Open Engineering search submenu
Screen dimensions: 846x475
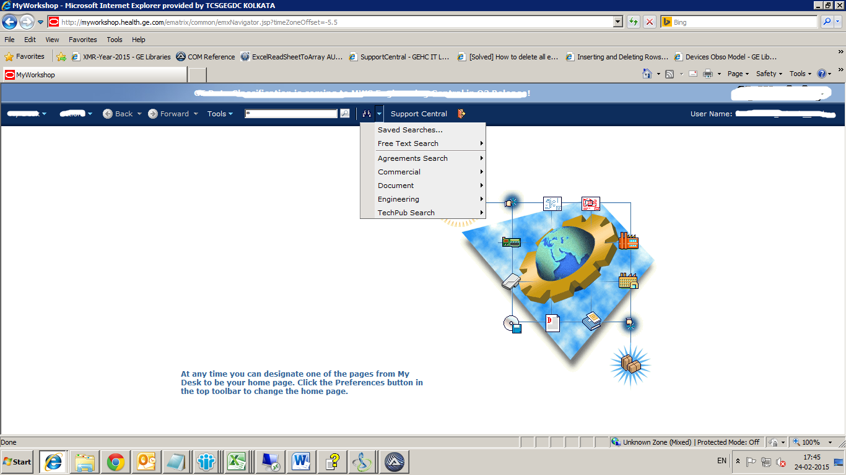tap(423, 199)
